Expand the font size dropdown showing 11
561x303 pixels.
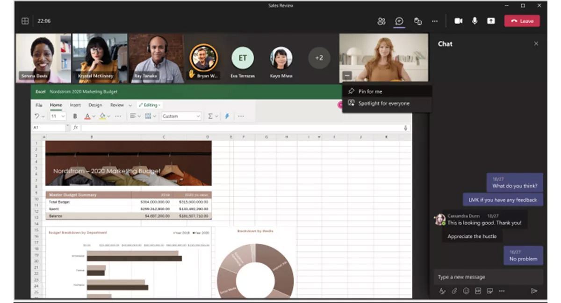point(58,116)
